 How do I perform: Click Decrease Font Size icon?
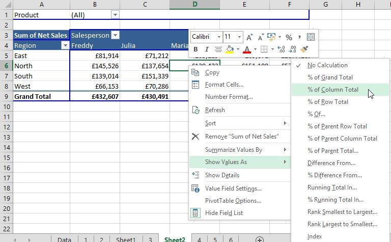click(x=260, y=37)
